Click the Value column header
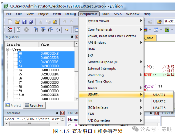Viewport: 177px width, 136px height. [x=56, y=44]
